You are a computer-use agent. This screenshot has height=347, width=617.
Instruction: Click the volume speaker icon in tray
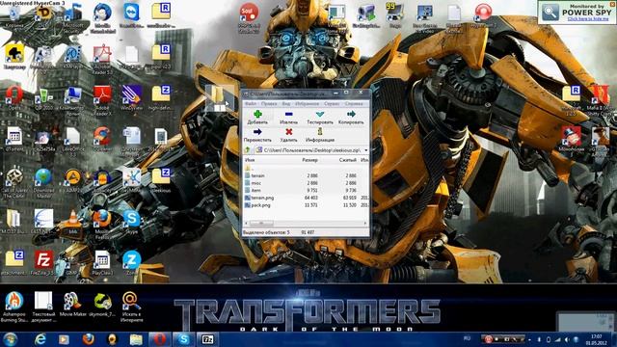567,339
